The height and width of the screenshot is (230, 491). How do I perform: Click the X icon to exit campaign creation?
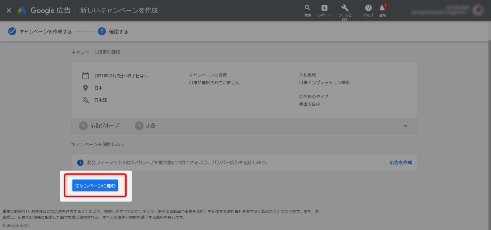pos(9,11)
